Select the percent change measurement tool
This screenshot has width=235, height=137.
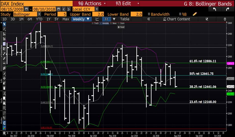point(4,34)
